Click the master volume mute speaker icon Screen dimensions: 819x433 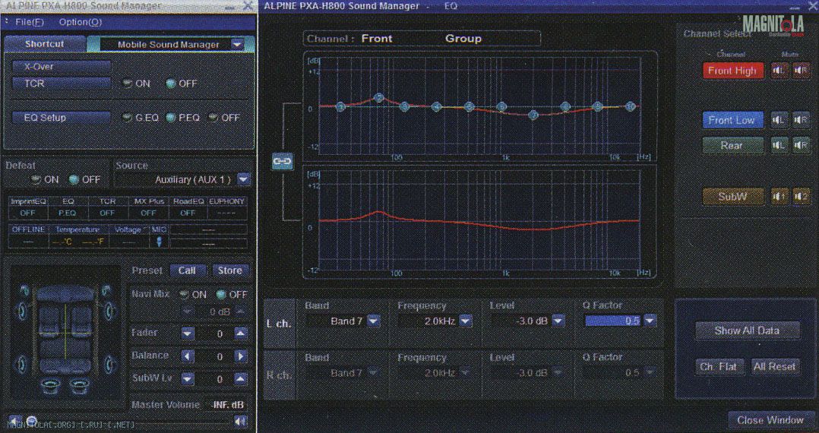pos(240,421)
